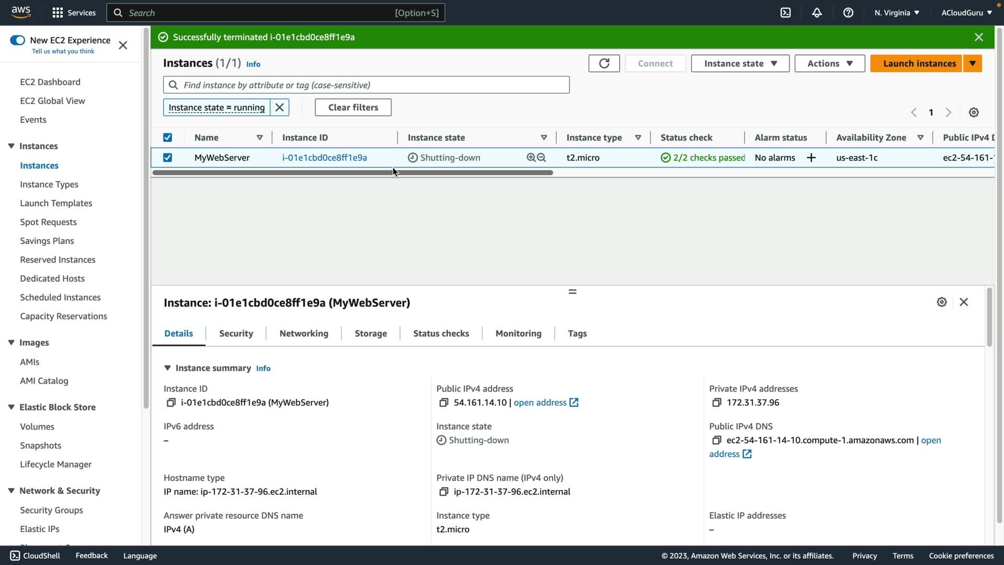Switch to the Networking tab
The width and height of the screenshot is (1004, 565).
(x=304, y=333)
